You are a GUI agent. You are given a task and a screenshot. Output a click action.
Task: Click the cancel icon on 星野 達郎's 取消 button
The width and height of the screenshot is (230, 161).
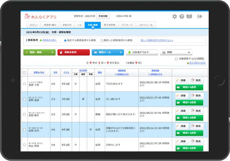click(193, 96)
